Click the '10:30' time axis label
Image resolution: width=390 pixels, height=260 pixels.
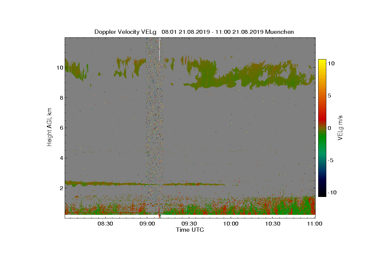pos(273,224)
